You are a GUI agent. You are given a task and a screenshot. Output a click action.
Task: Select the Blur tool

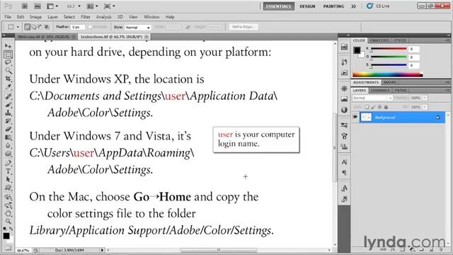(8, 145)
